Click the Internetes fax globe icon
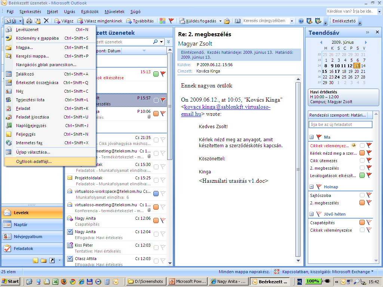Screen dimensions: 383x287 click(x=9, y=143)
